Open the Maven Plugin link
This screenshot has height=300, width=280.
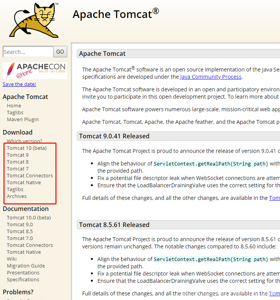[23, 119]
